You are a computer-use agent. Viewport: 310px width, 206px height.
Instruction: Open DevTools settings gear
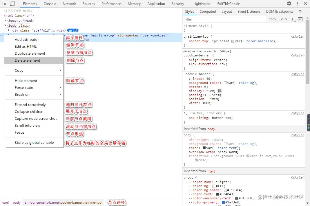pos(289,3)
